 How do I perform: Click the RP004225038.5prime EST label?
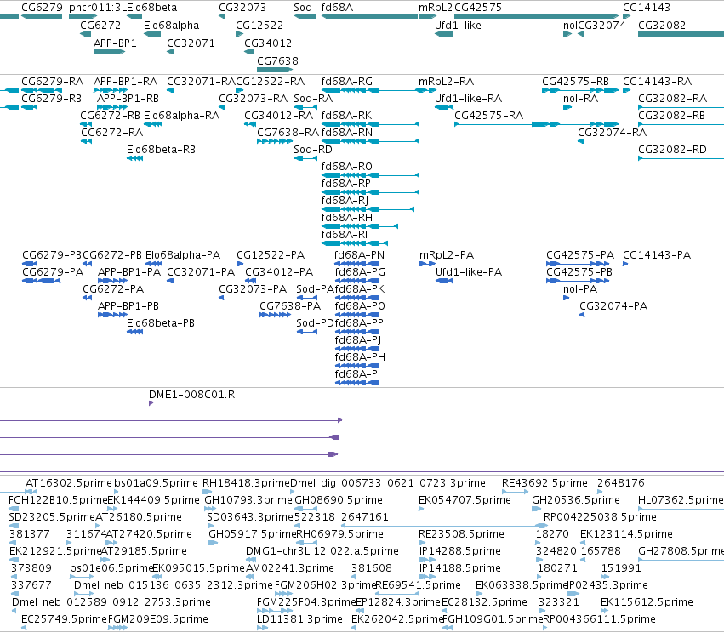601,517
